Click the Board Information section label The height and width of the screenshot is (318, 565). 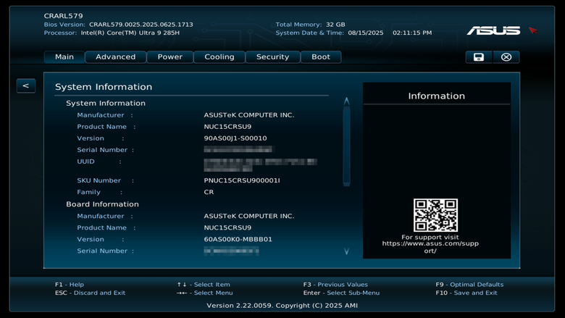[102, 204]
